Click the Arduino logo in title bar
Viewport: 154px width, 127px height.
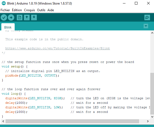coord(4,3)
